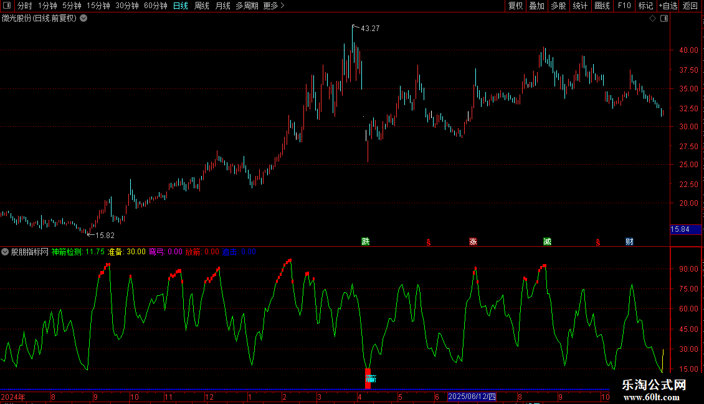Image resolution: width=704 pixels, height=404 pixels.
Task: Expand the 更多 periods menu
Action: point(274,6)
